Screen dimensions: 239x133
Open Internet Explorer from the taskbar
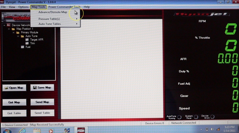point(22,130)
